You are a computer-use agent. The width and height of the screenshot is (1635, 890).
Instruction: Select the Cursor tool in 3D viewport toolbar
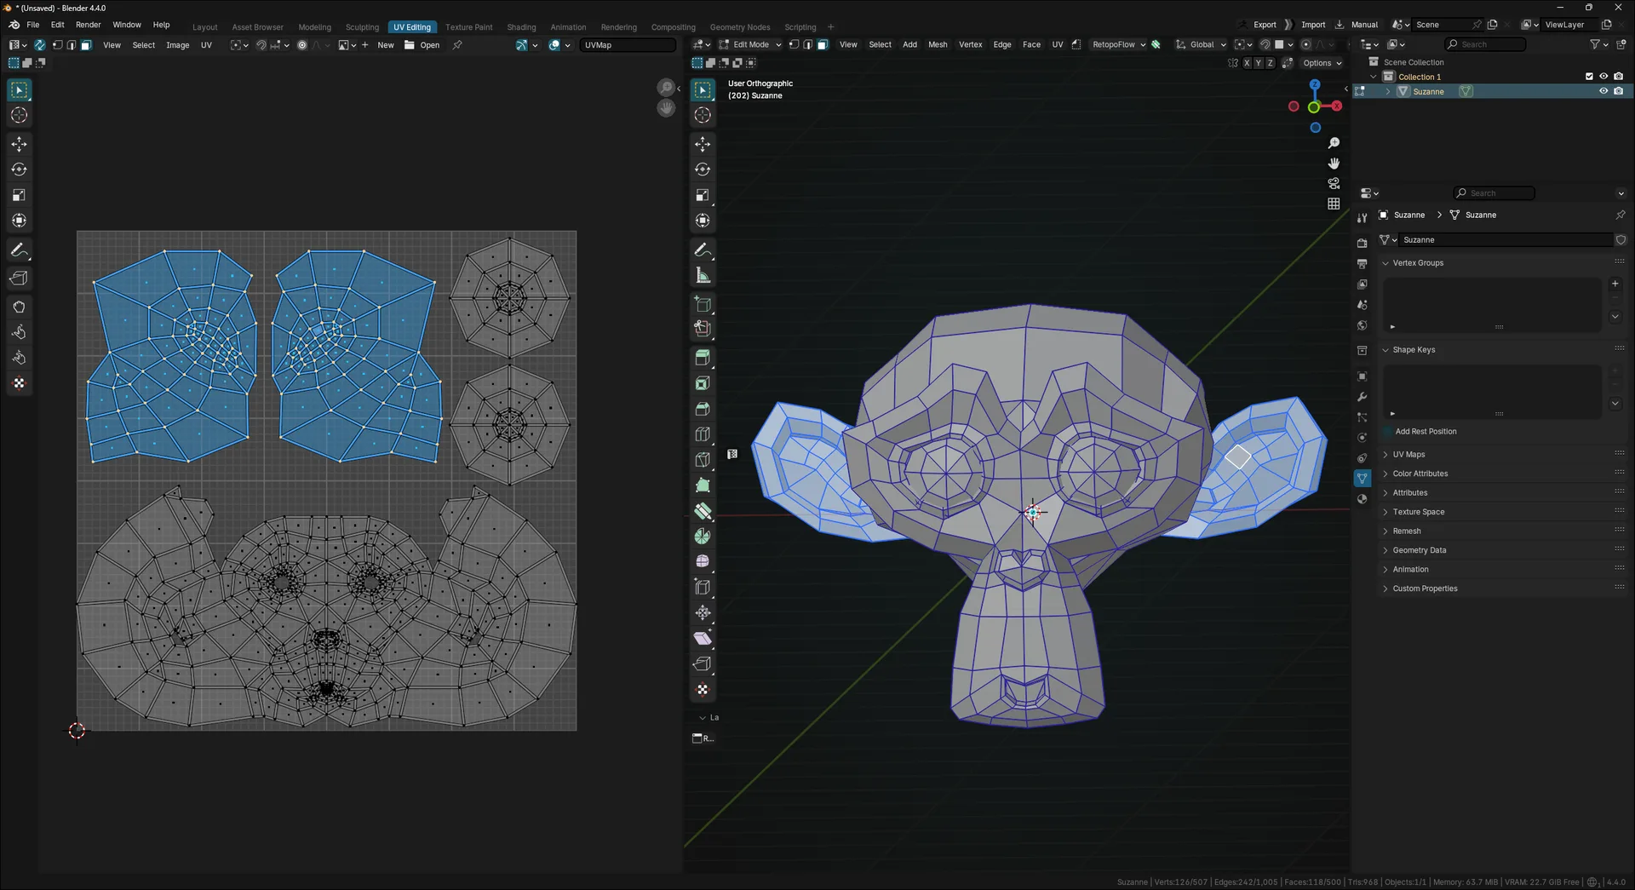click(x=703, y=115)
